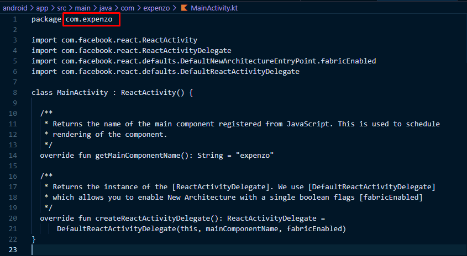467x256 pixels.
Task: Open the MainActivity.kt breadcrumb item
Action: click(x=214, y=8)
